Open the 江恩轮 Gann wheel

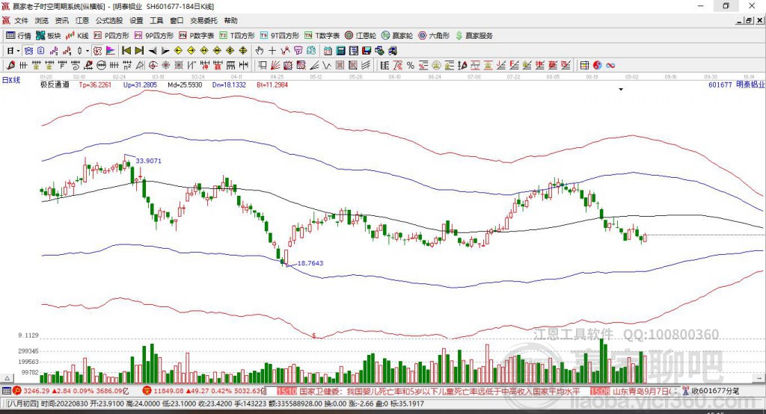[361, 36]
